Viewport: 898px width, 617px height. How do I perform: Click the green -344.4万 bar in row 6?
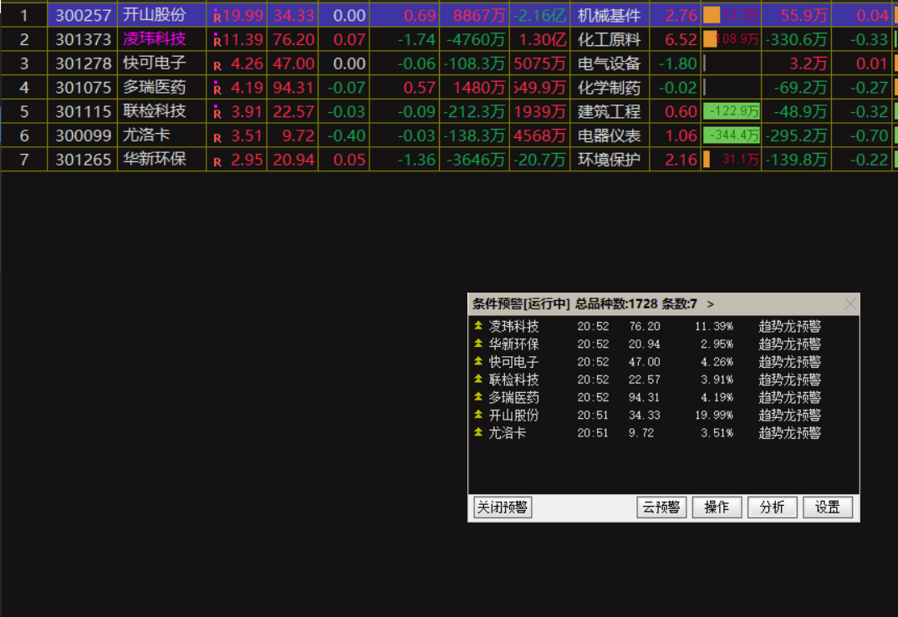point(732,135)
